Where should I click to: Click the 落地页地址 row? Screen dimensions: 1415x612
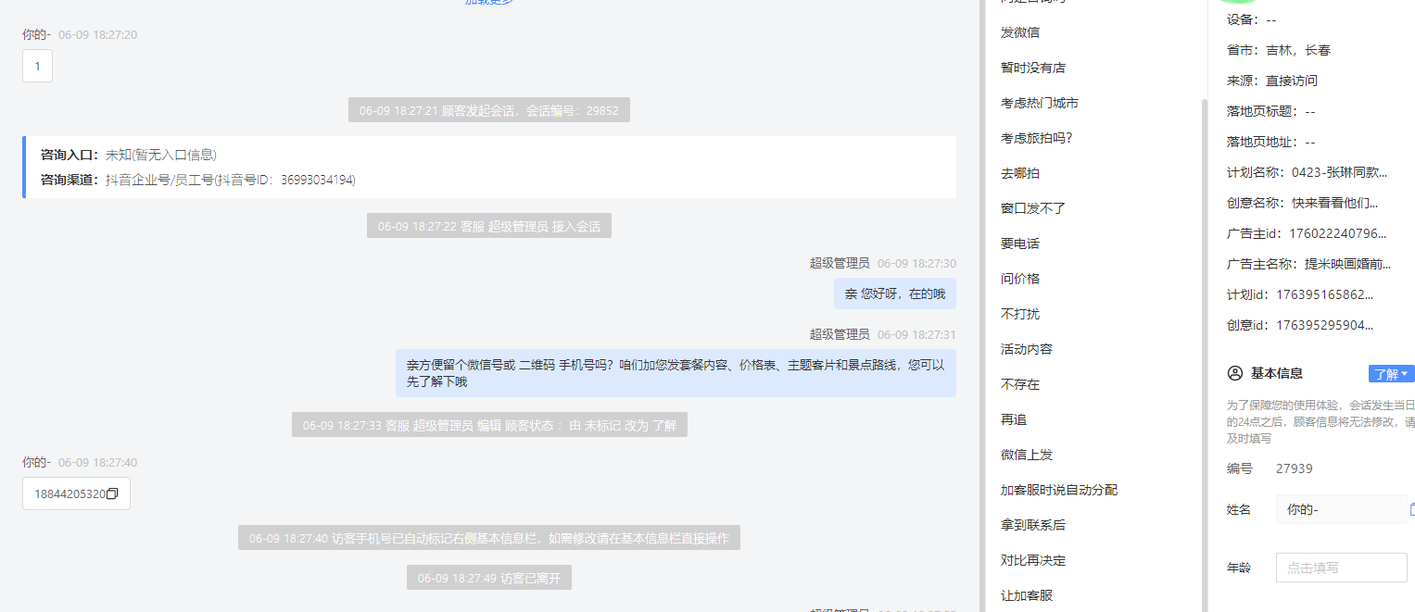tap(1271, 142)
